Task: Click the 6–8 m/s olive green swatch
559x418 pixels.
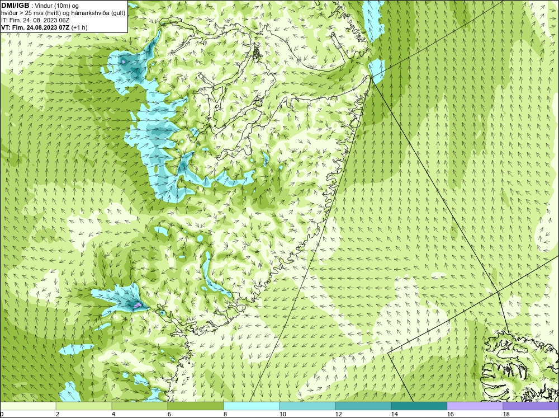Action: tap(195, 406)
